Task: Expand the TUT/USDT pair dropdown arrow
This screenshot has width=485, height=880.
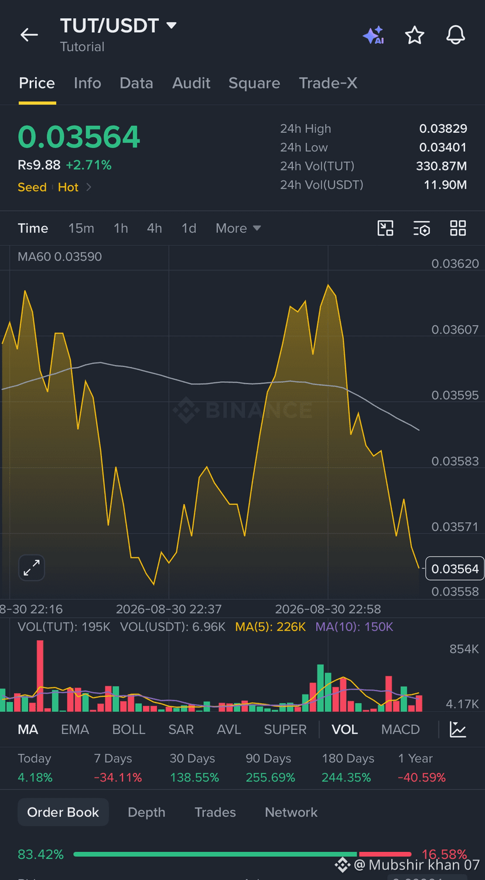Action: [x=171, y=26]
